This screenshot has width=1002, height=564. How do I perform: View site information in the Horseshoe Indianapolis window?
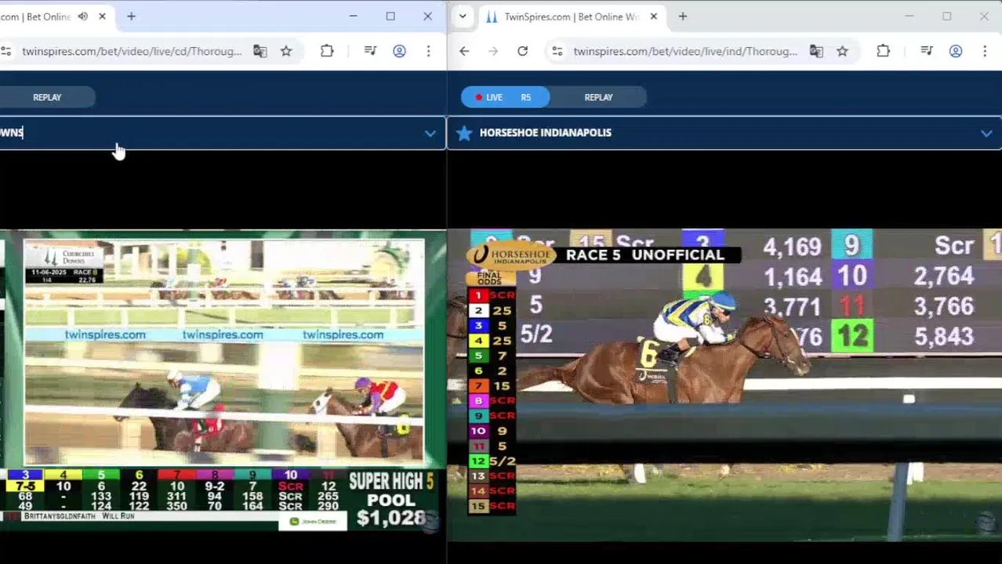(557, 51)
